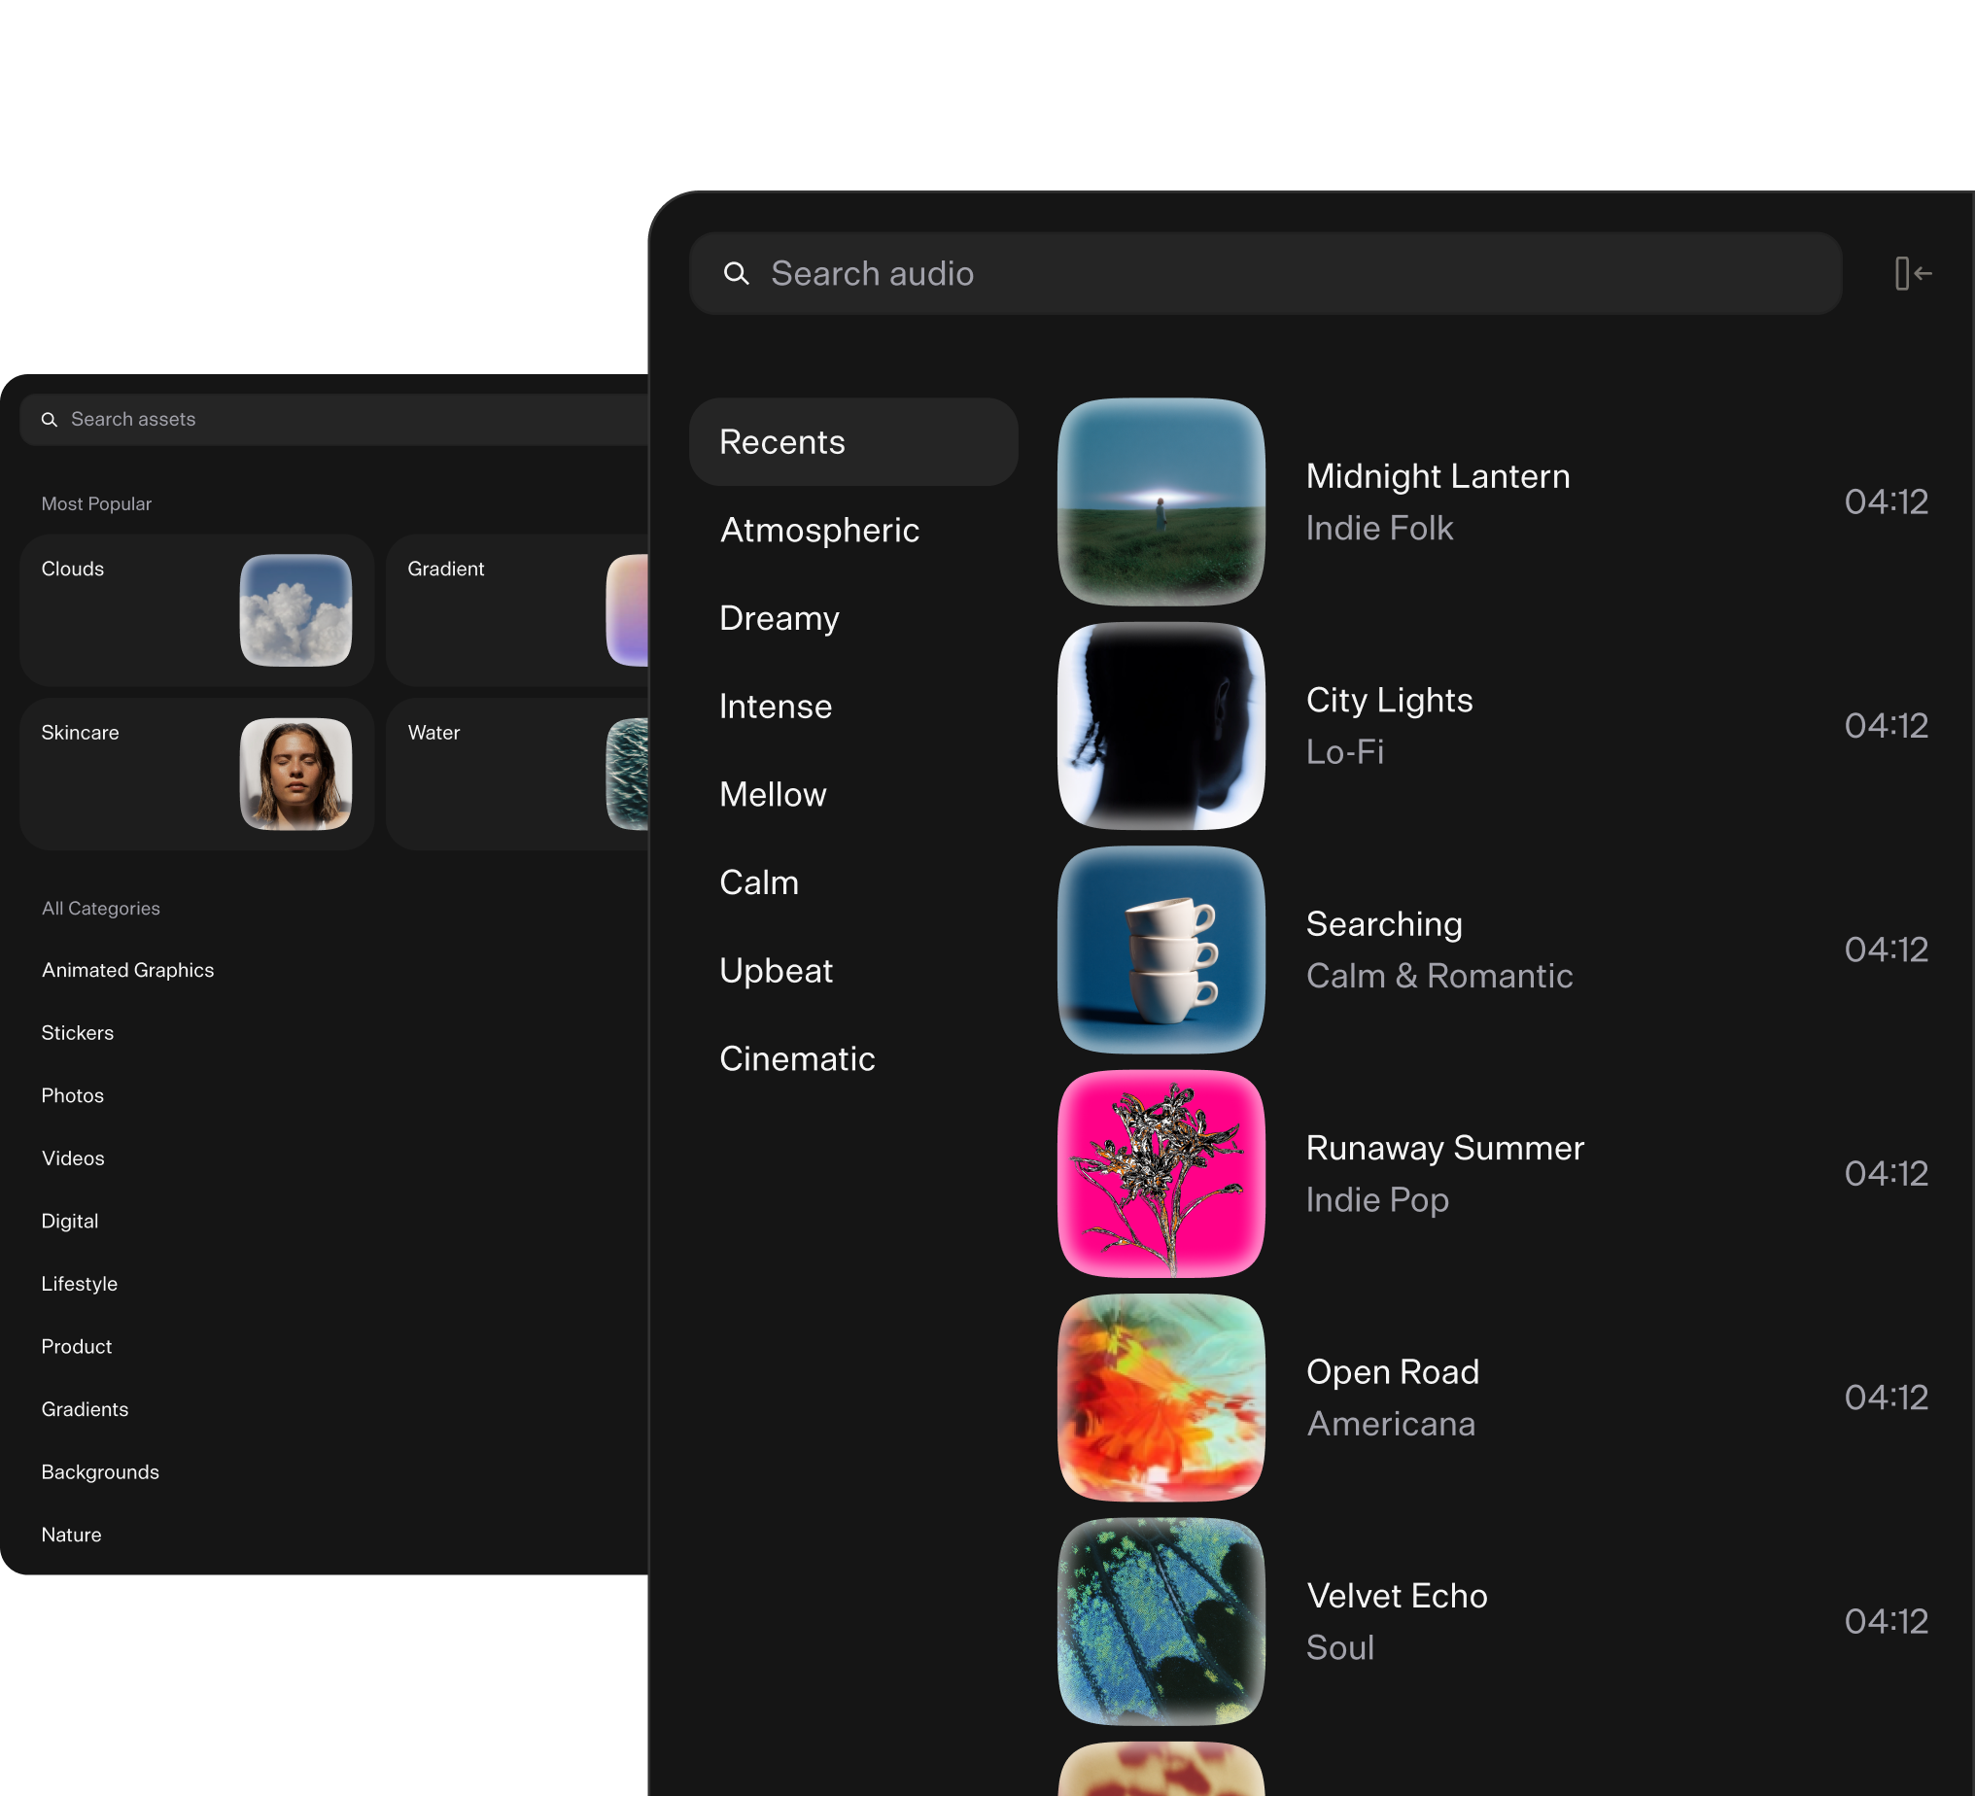The height and width of the screenshot is (1796, 1975).
Task: Focus the Search assets field
Action: point(333,420)
